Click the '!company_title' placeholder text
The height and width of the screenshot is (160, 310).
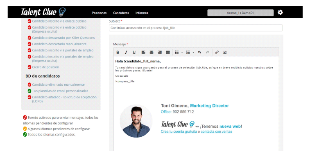125,81
